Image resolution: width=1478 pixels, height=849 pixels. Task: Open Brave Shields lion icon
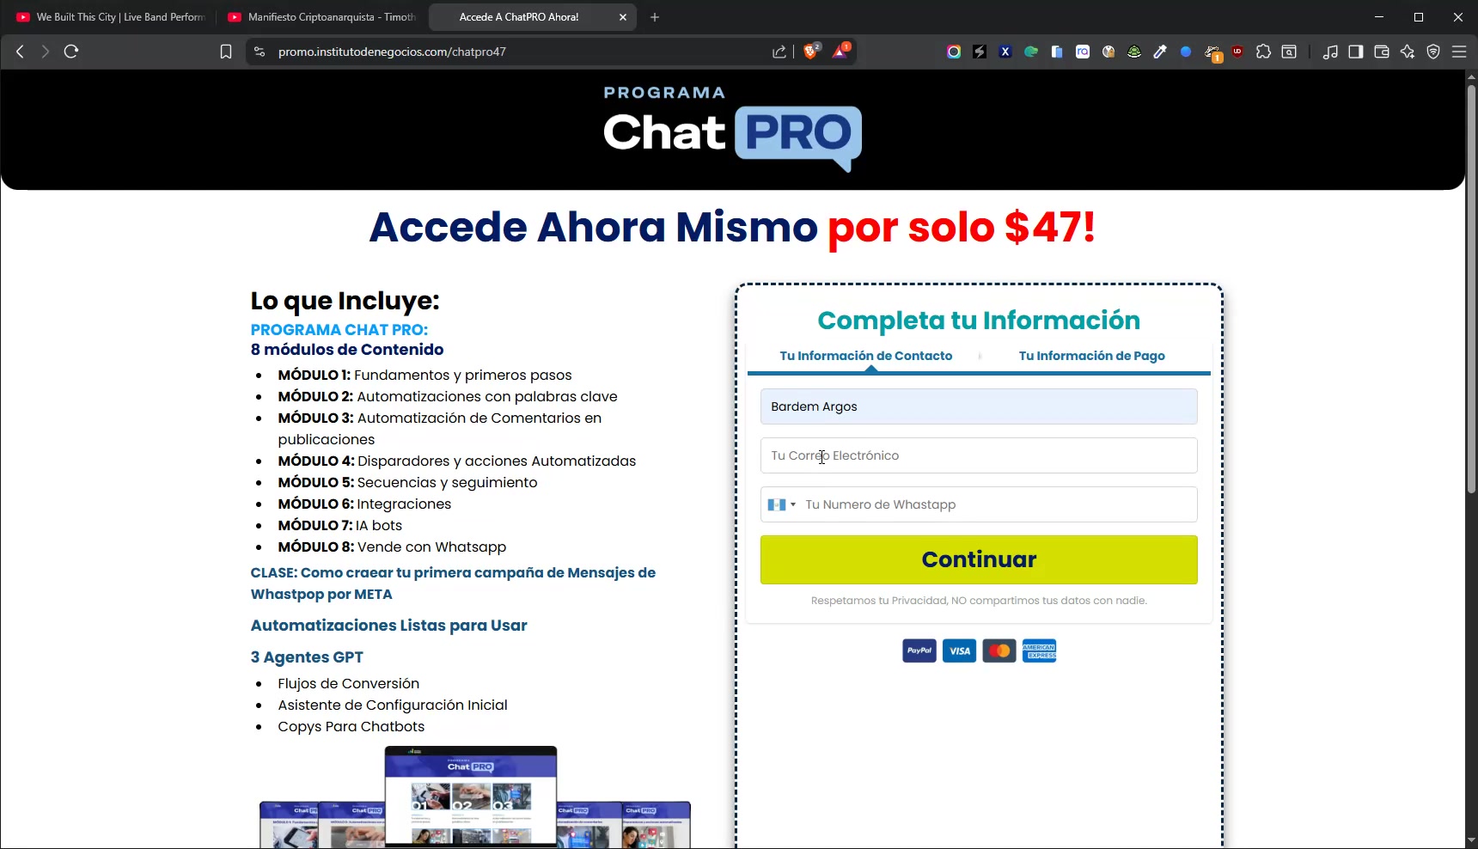[x=810, y=52]
